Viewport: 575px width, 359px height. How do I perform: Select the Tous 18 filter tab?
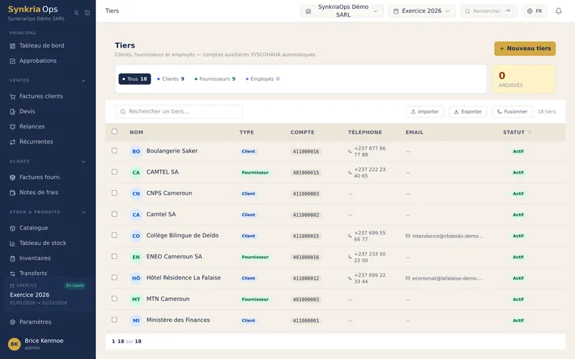tap(135, 79)
